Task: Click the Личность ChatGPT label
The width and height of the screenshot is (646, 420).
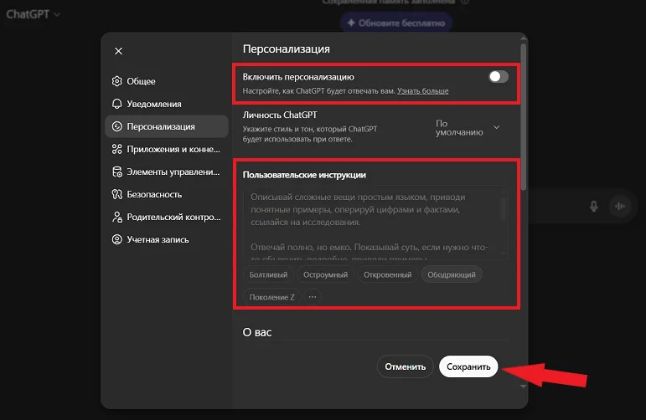Action: coord(280,115)
